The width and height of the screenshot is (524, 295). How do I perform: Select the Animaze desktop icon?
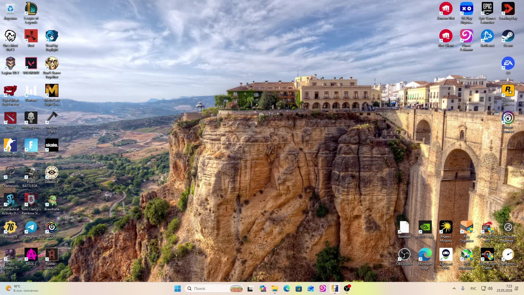pos(404,230)
